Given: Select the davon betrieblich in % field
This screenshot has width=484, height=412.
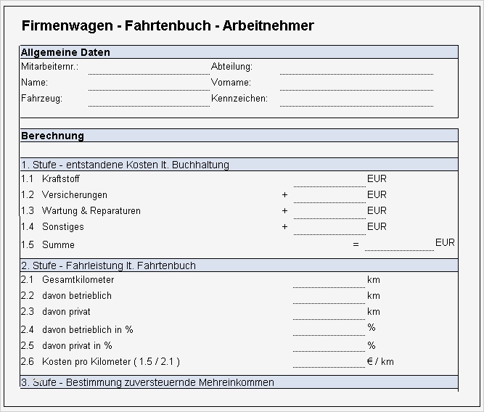Looking at the screenshot, I should [x=329, y=329].
